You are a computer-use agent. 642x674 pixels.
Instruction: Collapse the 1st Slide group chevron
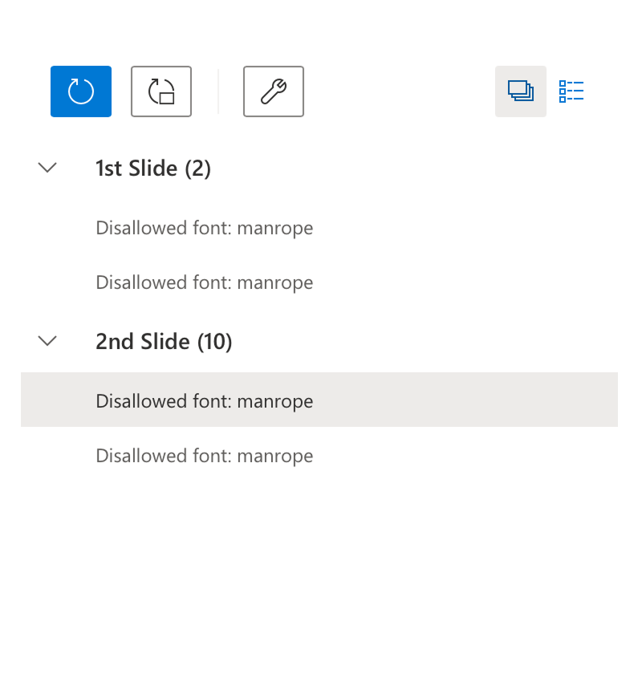47,168
